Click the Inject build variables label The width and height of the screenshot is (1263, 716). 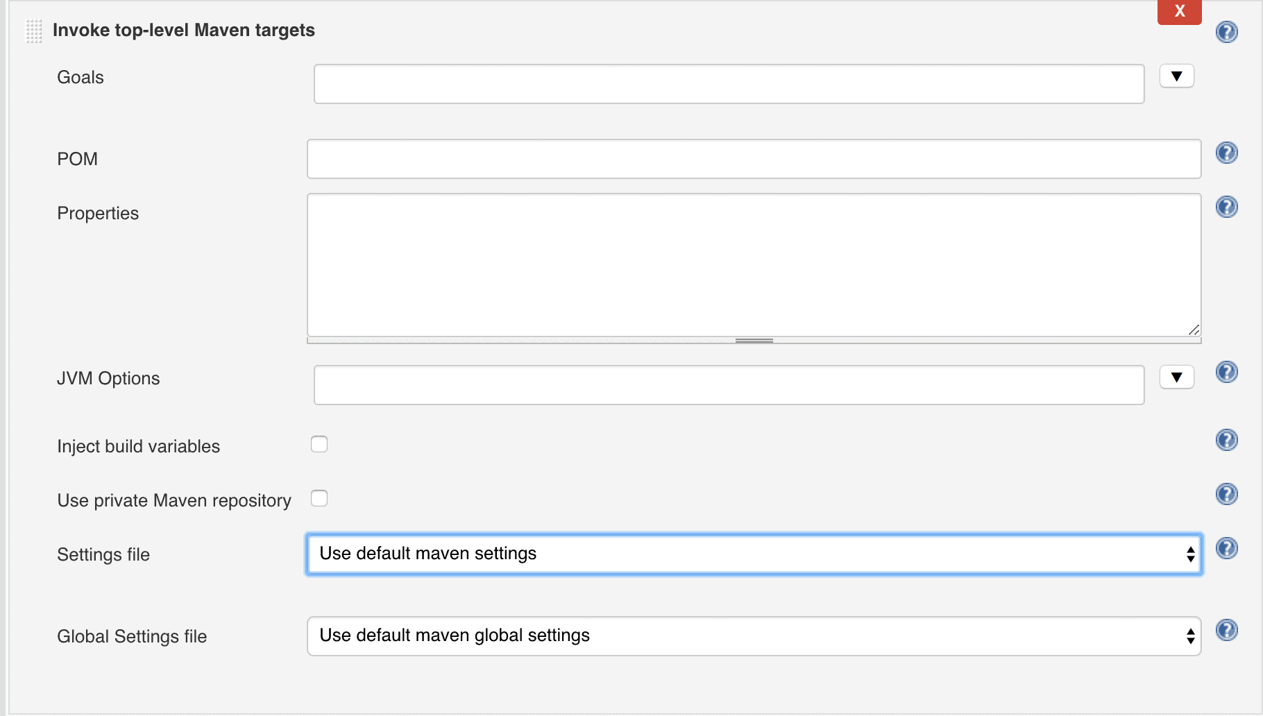pos(138,446)
